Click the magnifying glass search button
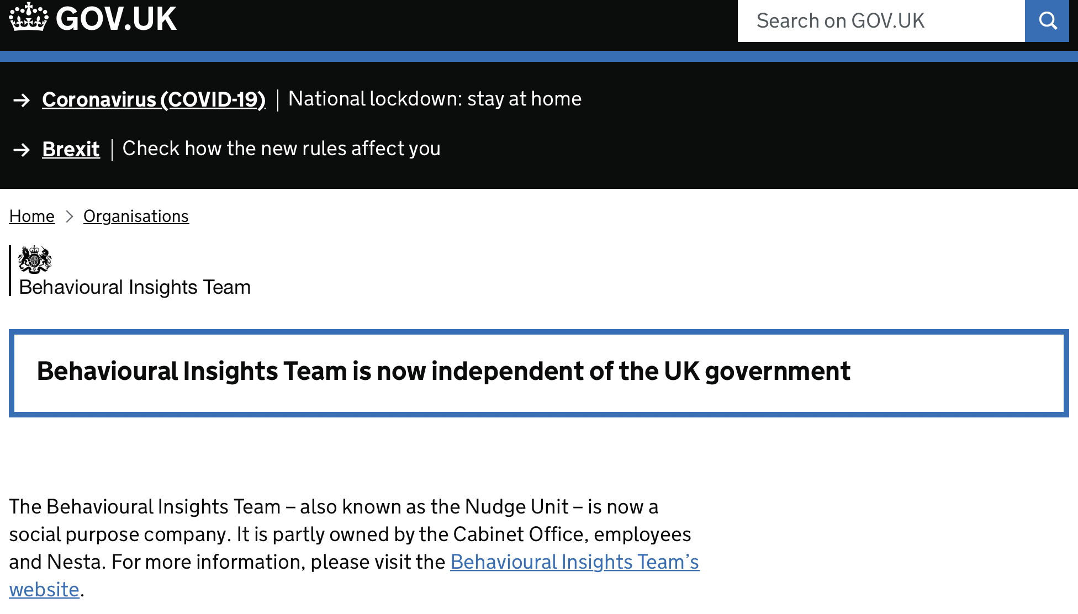 point(1047,21)
